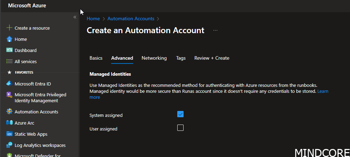350x157 pixels.
Task: Click the Create a resource plus icon
Action: pyautogui.click(x=9, y=28)
